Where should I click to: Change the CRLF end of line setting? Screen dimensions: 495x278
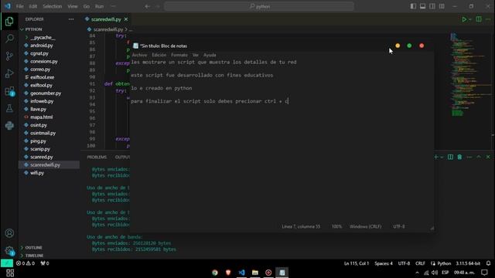coord(420,263)
